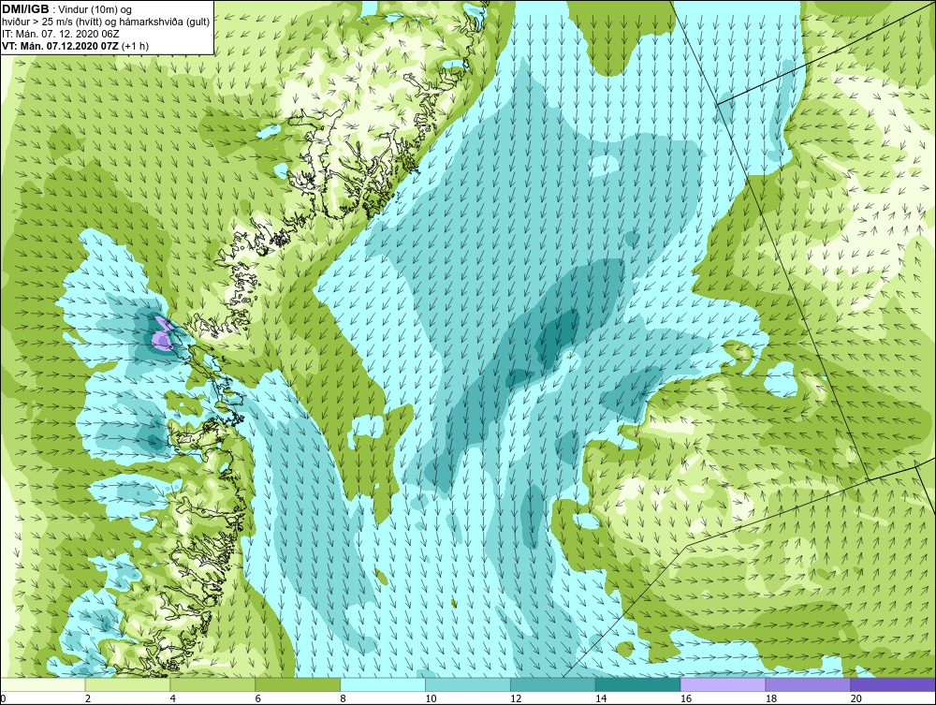Viewport: 936px width, 705px height.
Task: Click the "IT: Mán. 07. 12. 2020 06Z" line
Action: point(59,34)
